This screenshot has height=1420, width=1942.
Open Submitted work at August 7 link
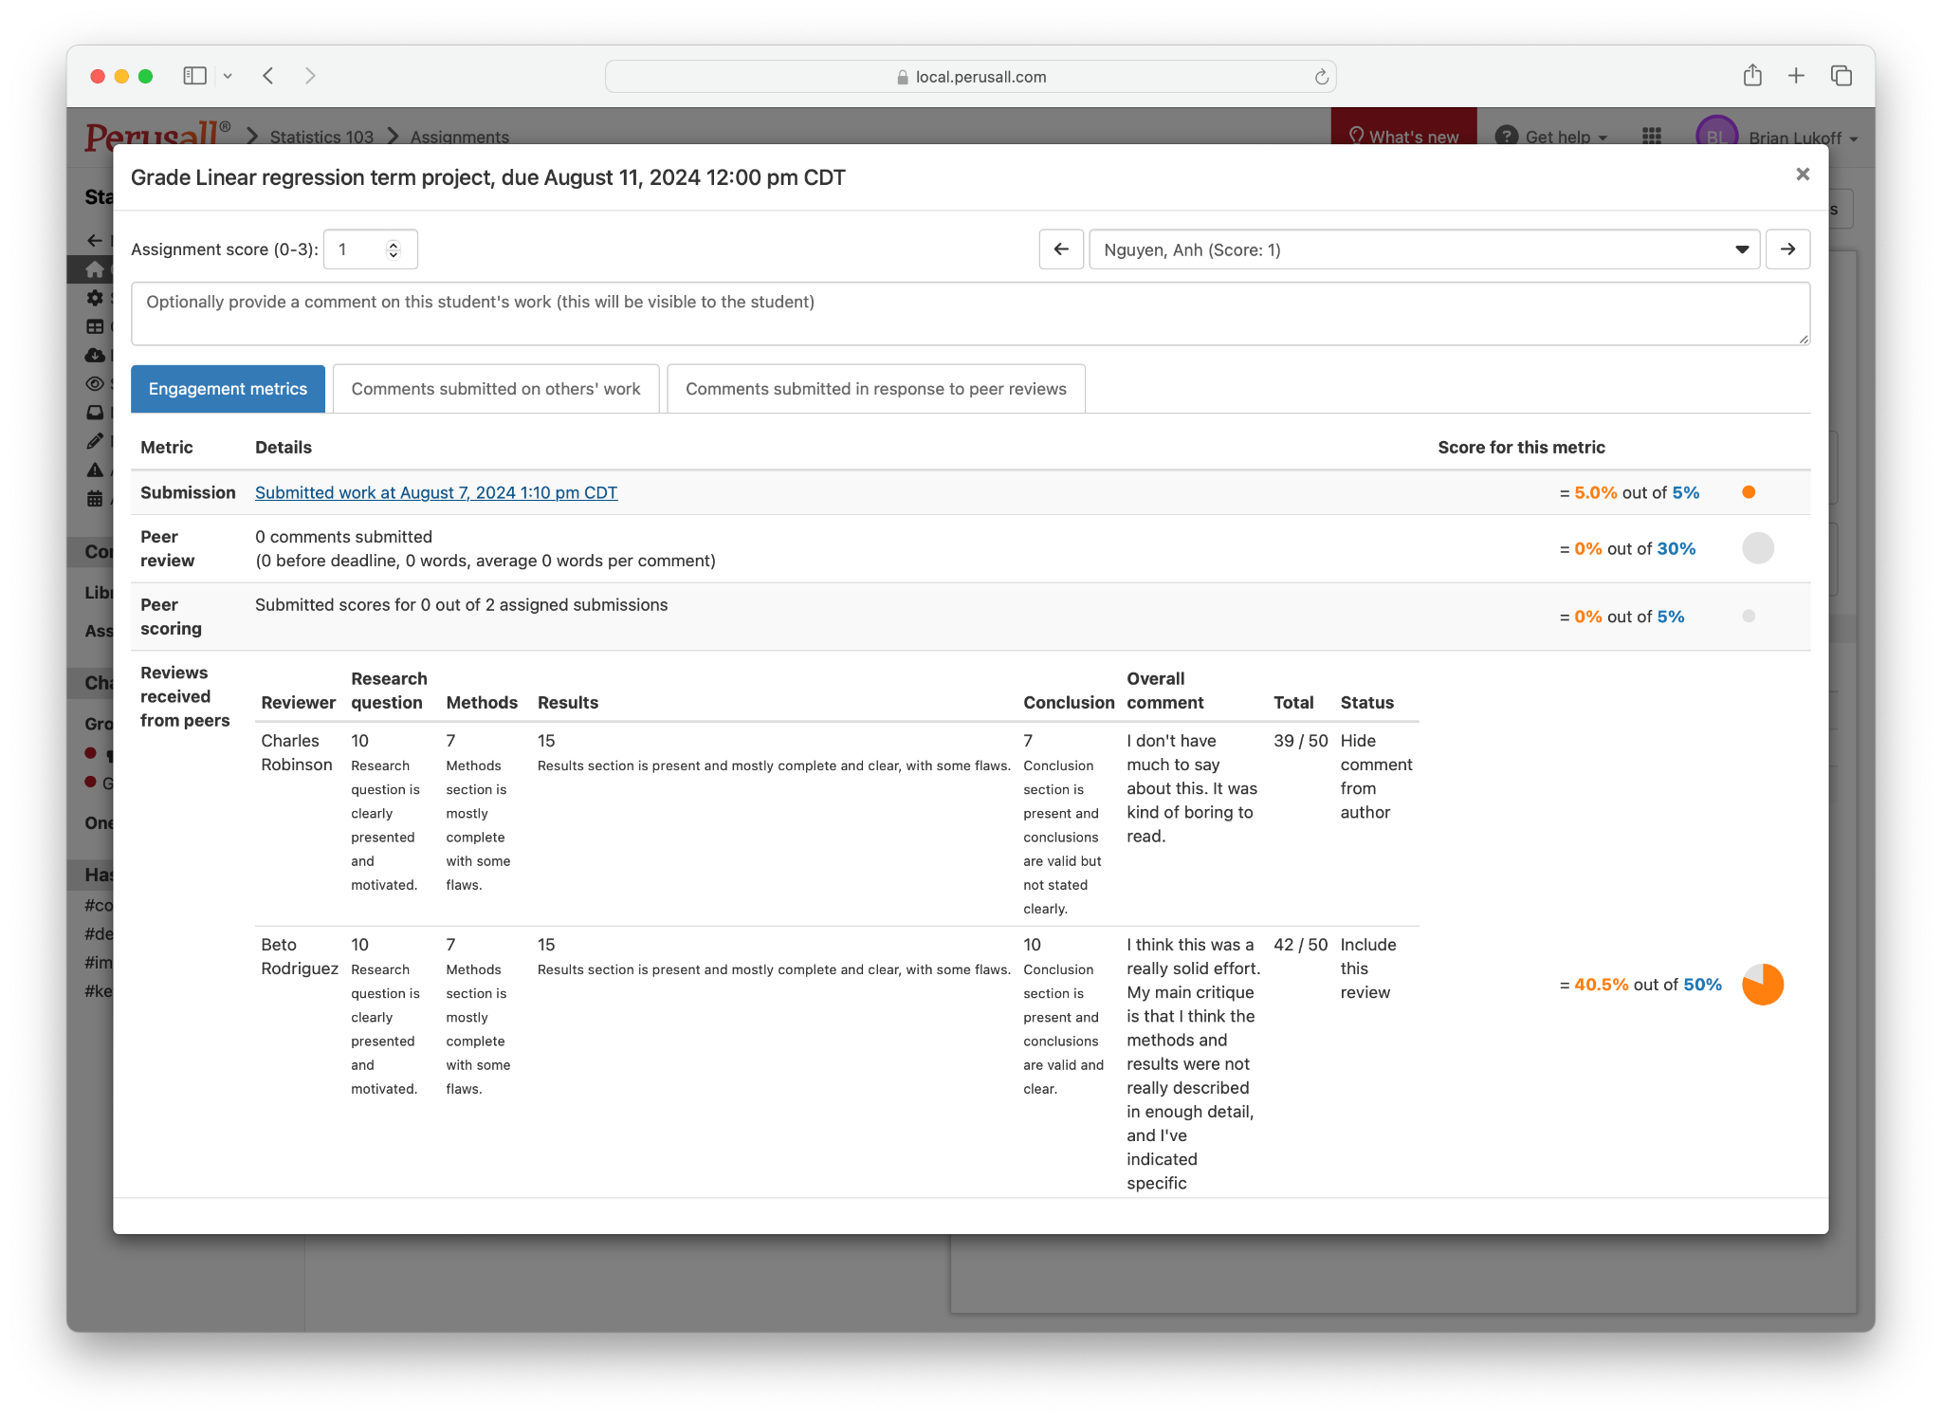(x=436, y=492)
